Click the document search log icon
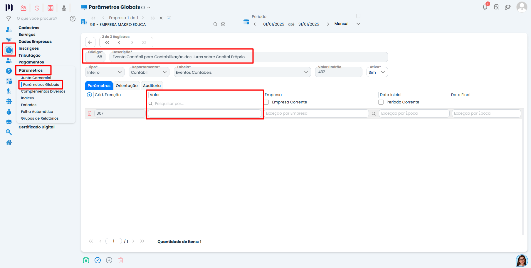531x268 pixels. pyautogui.click(x=496, y=7)
